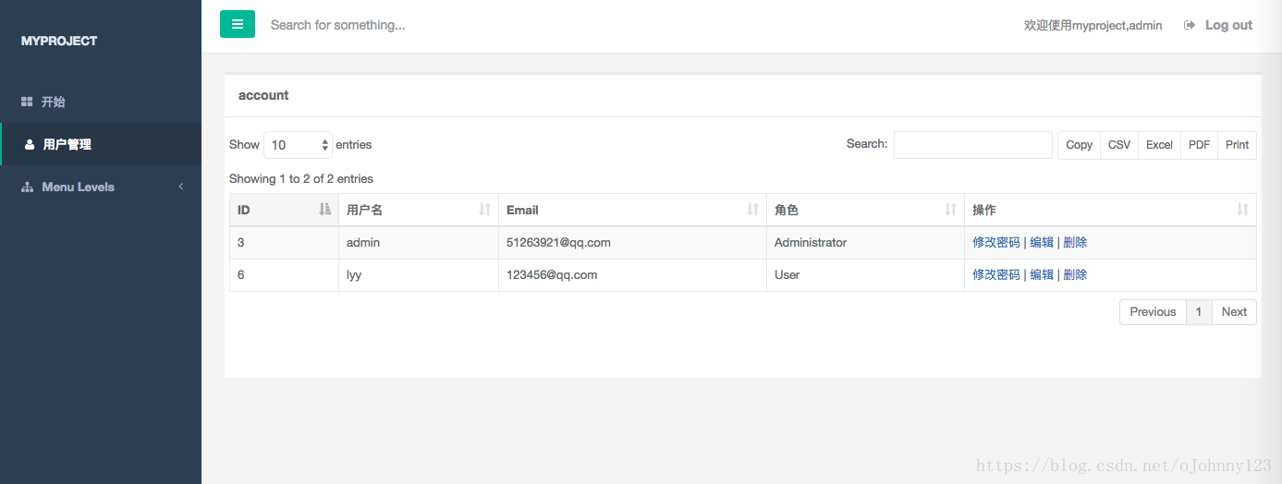Expand Menu Levels with its chevron
The height and width of the screenshot is (484, 1282).
(x=181, y=187)
